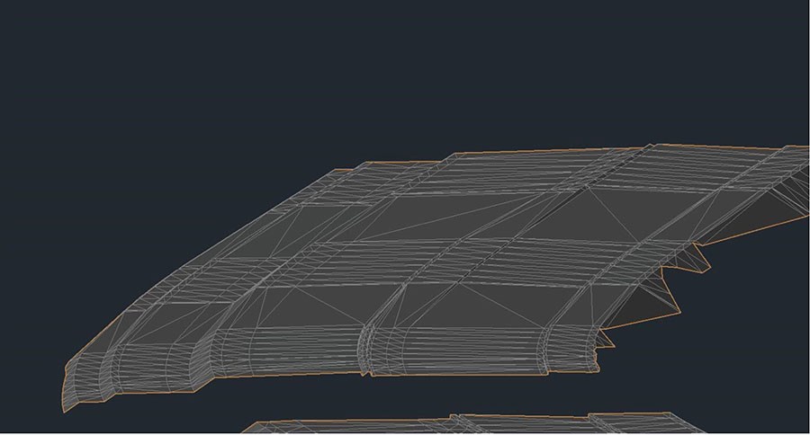This screenshot has width=810, height=435.
Task: Click the dense vertical ridge at the front center of the mesh
Action: (x=364, y=346)
